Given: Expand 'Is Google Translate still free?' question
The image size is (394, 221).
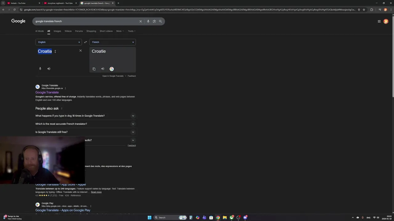Looking at the screenshot, I should (x=86, y=132).
